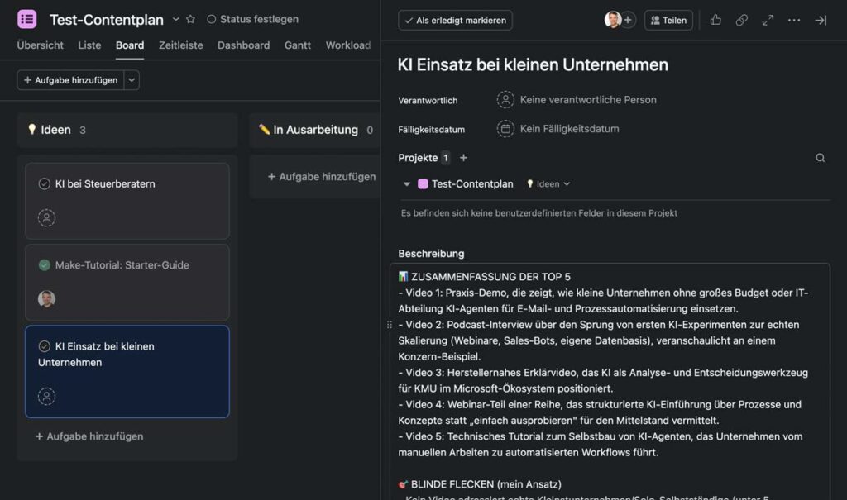The image size is (847, 500).
Task: Assign a person on KI bei Steuerberatern card
Action: [46, 218]
